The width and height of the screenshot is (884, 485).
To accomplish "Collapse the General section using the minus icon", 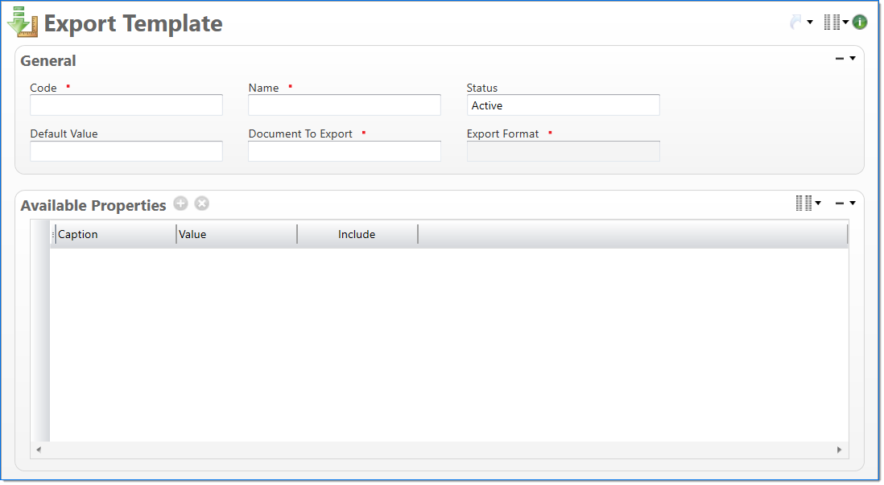I will (840, 59).
